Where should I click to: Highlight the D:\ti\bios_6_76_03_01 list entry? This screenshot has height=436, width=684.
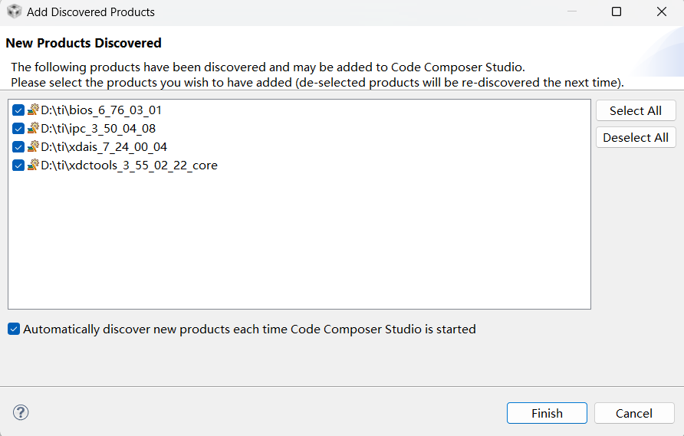tap(101, 110)
